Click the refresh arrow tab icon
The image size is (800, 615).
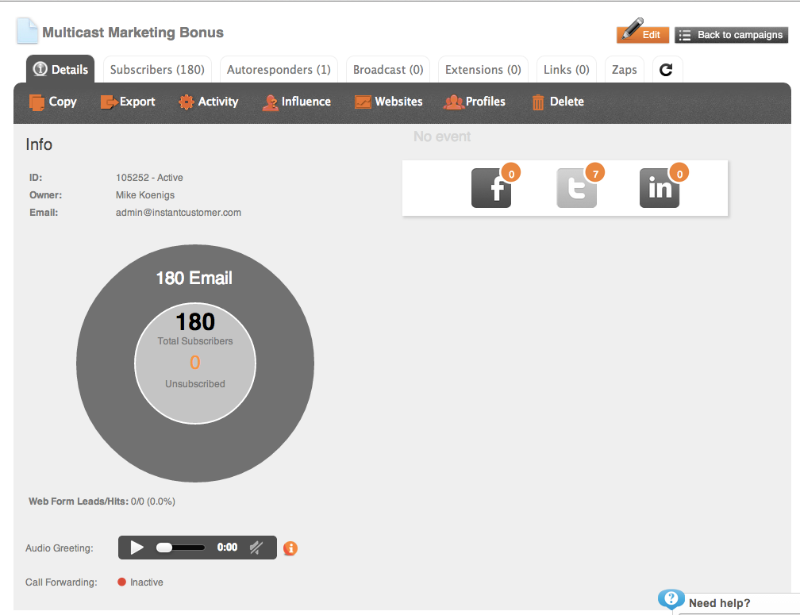[x=667, y=69]
